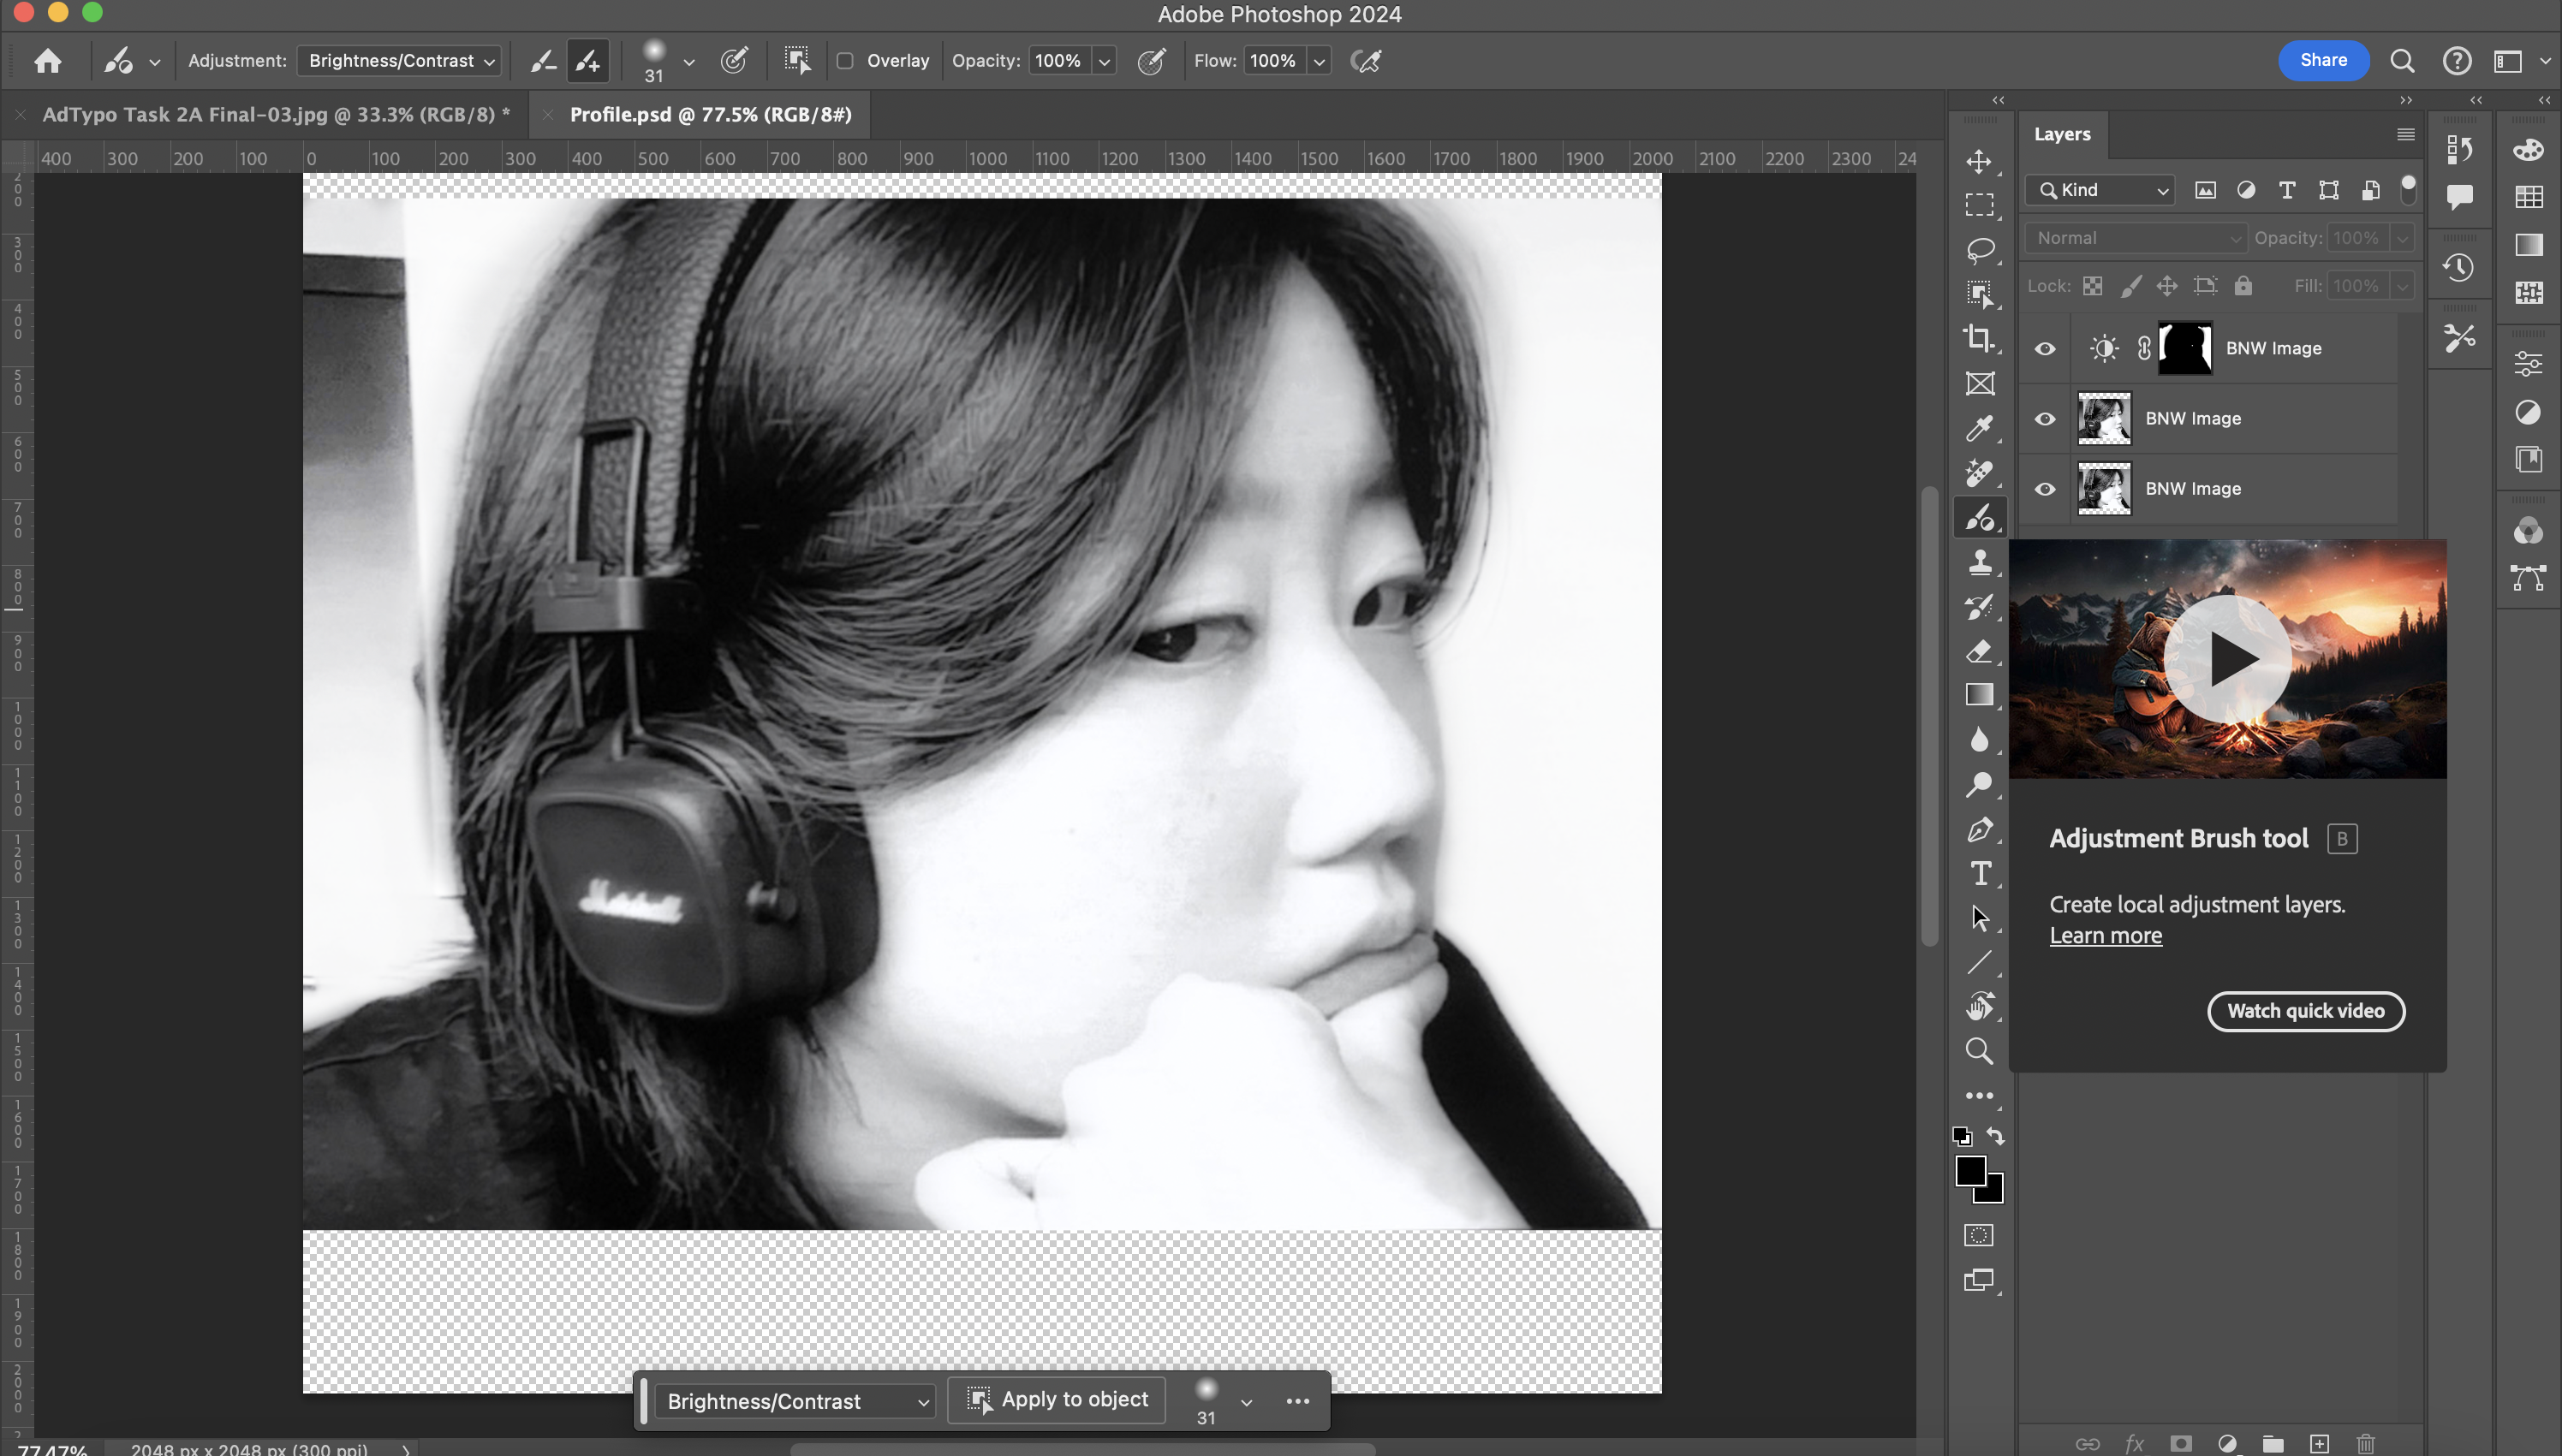The width and height of the screenshot is (2562, 1456).
Task: Select the Move tool
Action: click(x=1978, y=162)
